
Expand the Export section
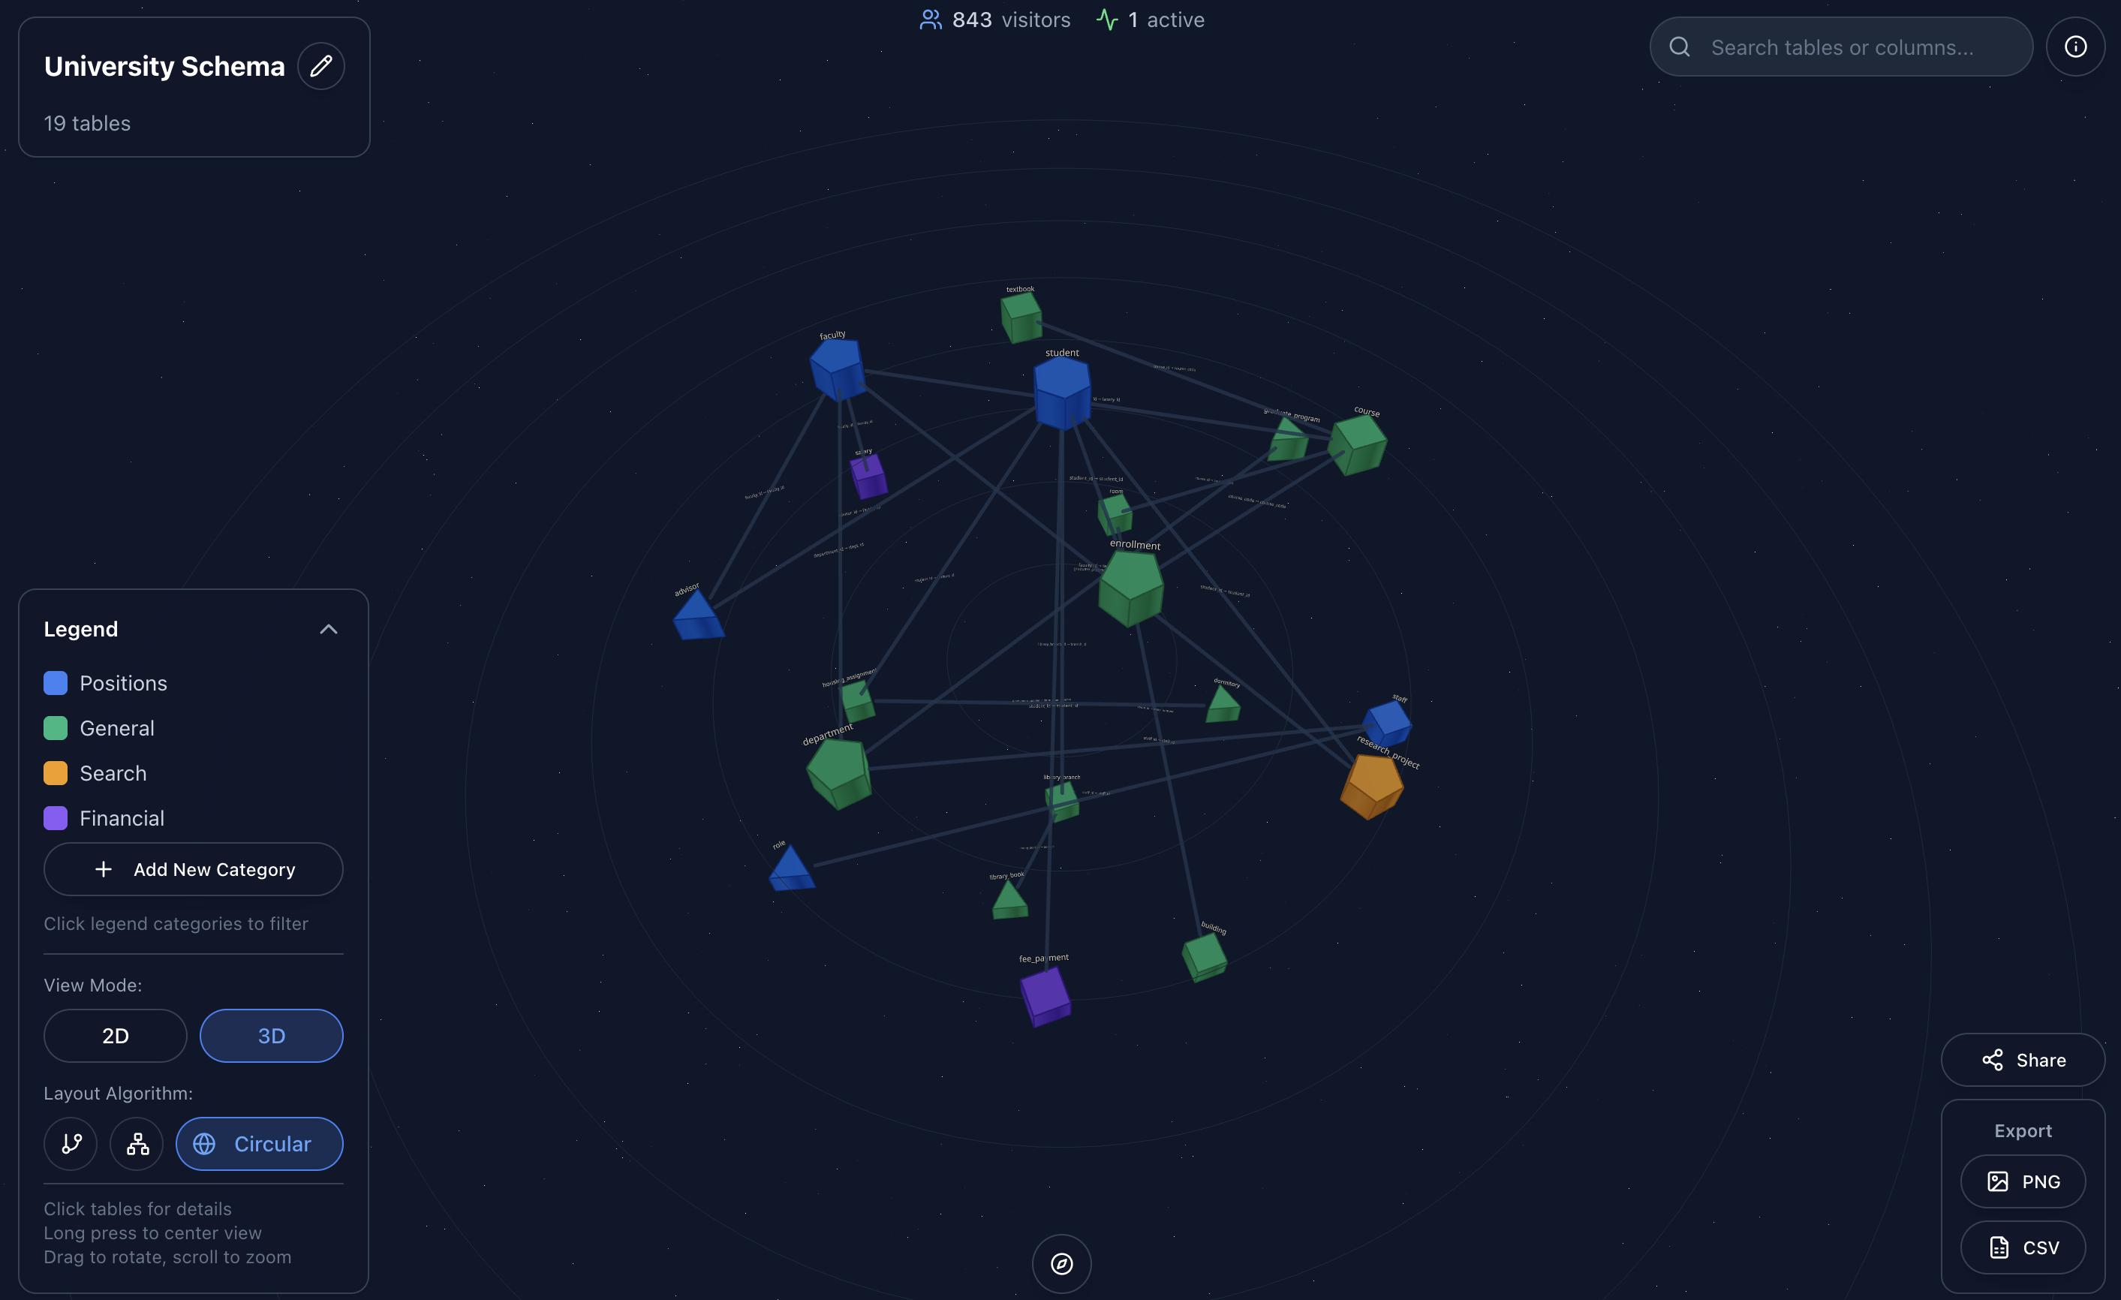pyautogui.click(x=2022, y=1130)
